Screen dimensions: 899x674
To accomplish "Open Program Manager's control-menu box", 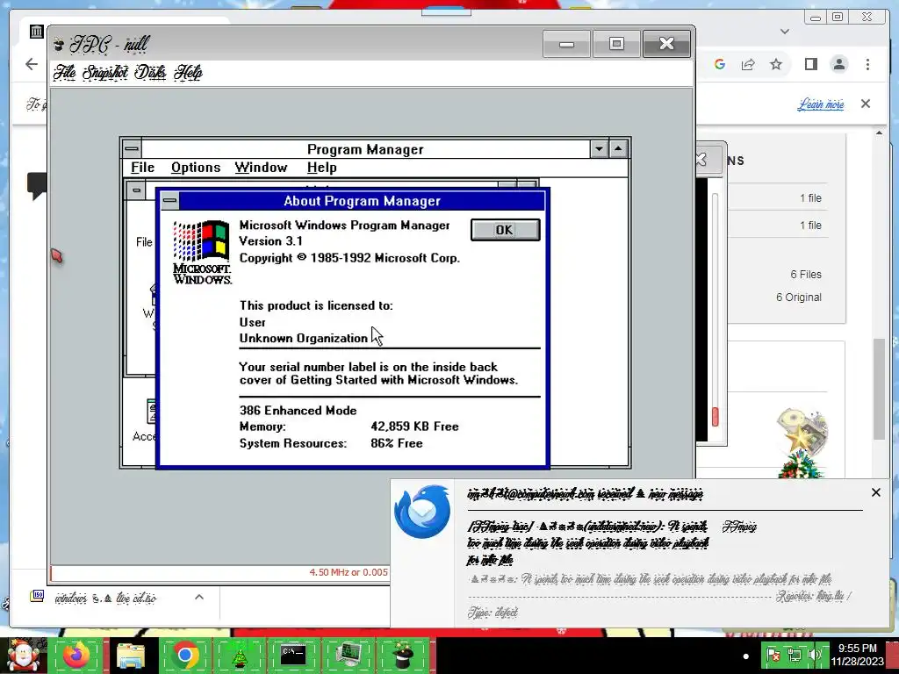I will 132,149.
